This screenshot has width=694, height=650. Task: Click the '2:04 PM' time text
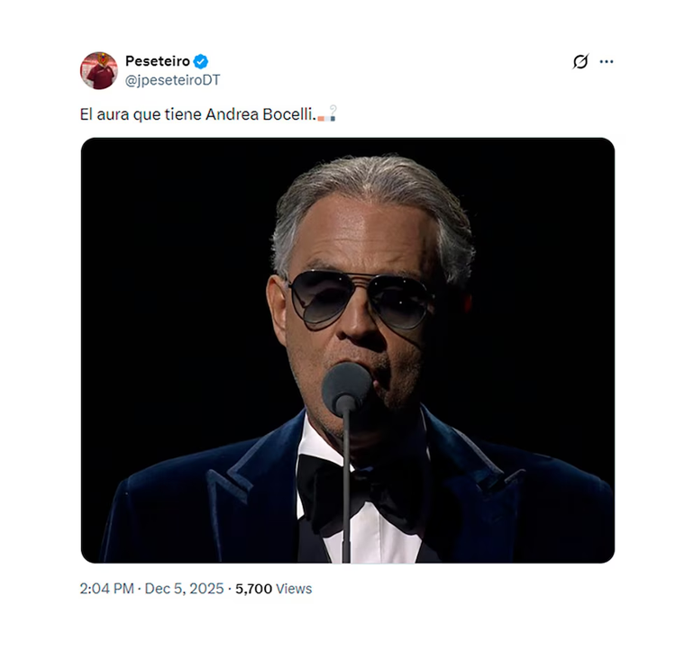coord(106,589)
